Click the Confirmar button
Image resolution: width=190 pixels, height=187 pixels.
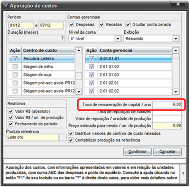[x=137, y=152]
